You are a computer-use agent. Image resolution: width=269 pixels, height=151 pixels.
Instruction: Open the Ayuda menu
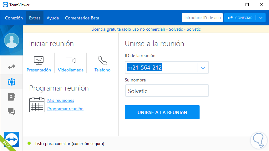(x=53, y=18)
